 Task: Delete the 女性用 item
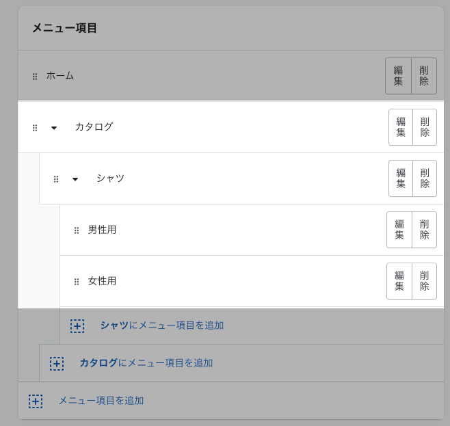(424, 281)
